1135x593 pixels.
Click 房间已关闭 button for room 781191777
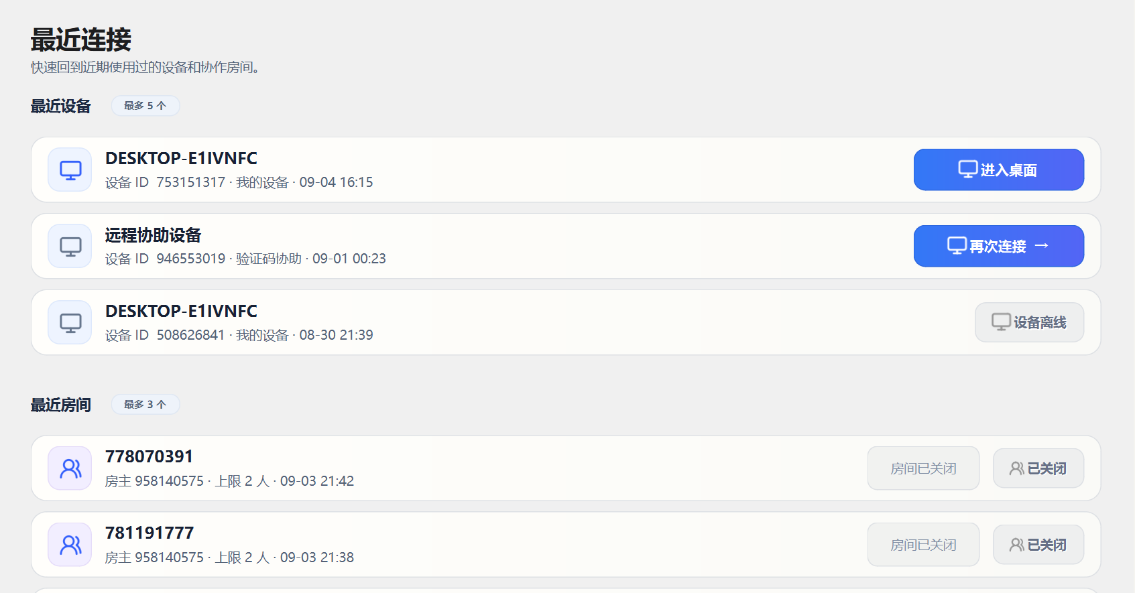coord(923,545)
